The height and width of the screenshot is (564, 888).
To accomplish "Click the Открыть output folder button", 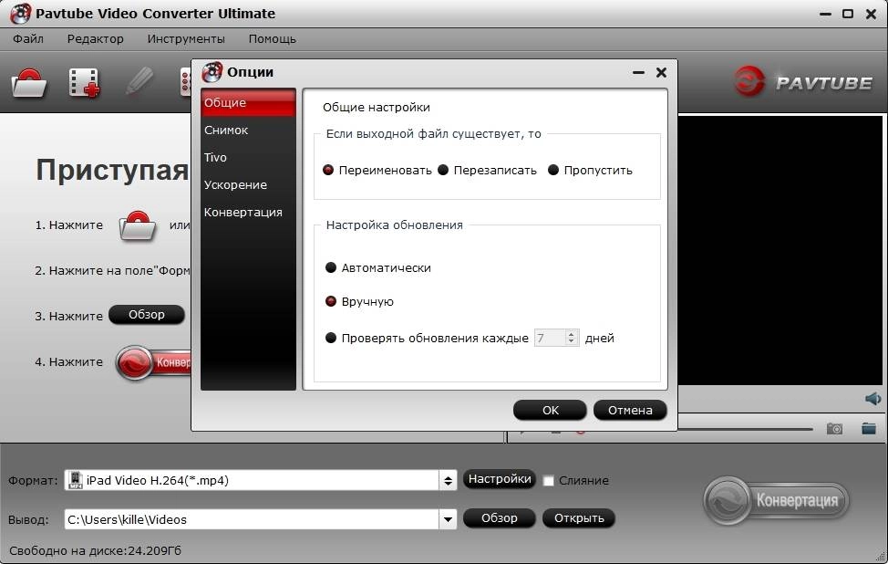I will tap(579, 518).
